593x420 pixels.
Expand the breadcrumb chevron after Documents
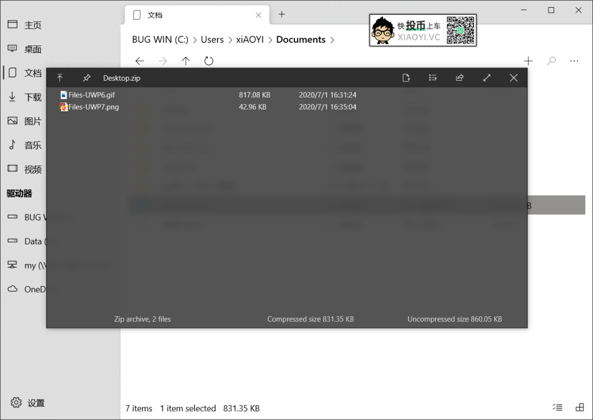click(x=332, y=40)
